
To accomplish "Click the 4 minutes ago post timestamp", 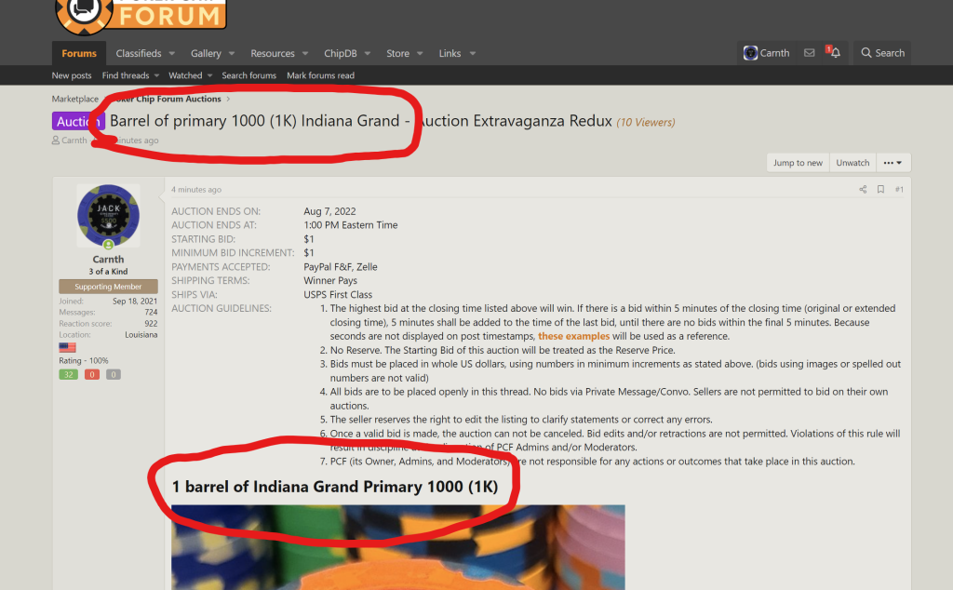I will [195, 190].
